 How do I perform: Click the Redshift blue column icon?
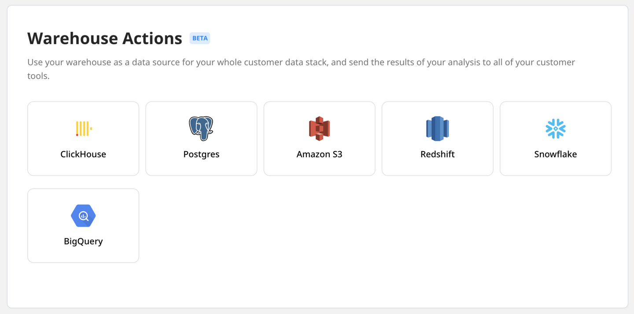tap(437, 129)
